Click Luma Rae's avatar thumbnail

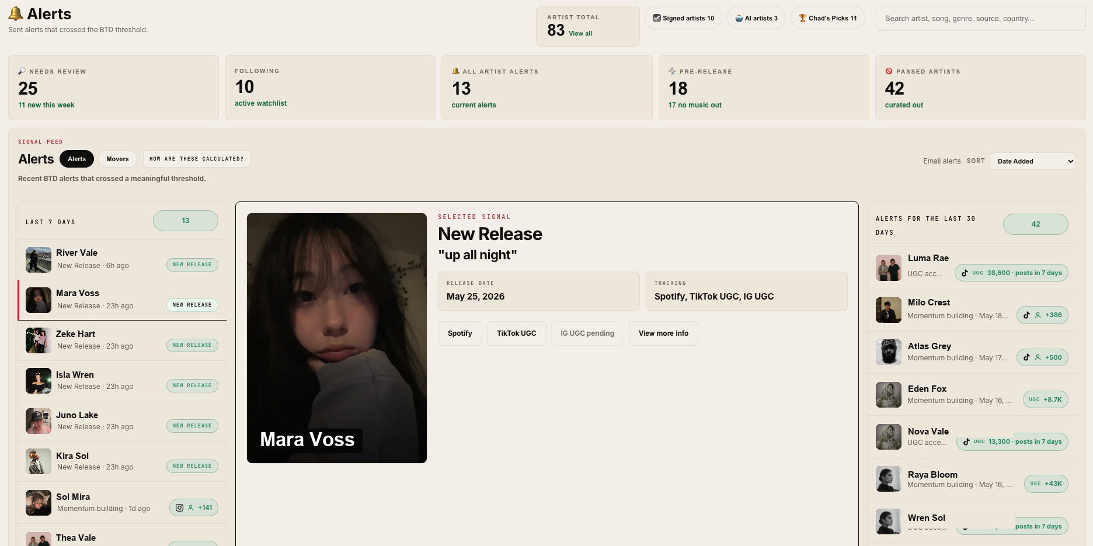click(889, 268)
